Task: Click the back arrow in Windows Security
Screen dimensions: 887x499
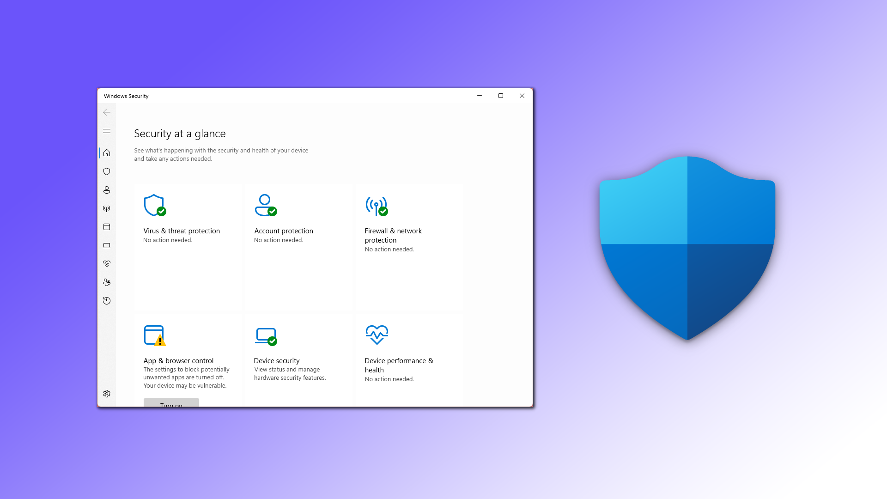Action: tap(107, 112)
